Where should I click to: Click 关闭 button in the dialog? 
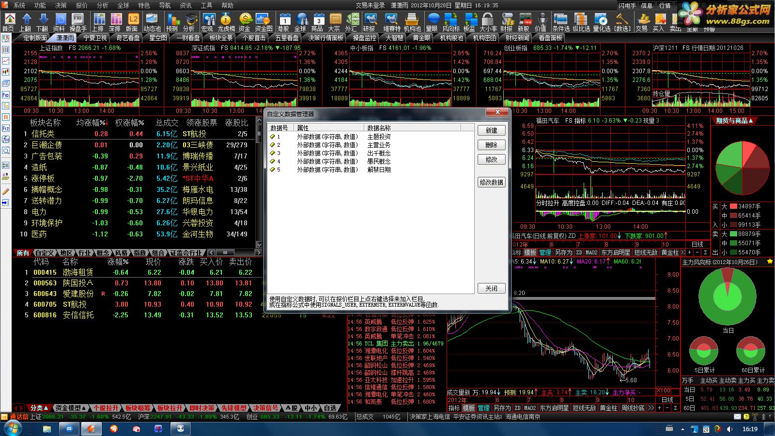pyautogui.click(x=491, y=288)
